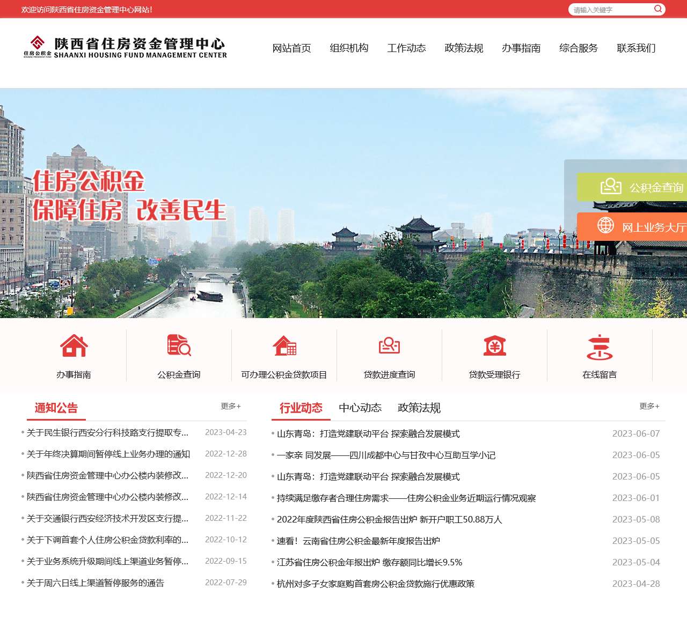The width and height of the screenshot is (687, 626).
Task: Click 更多+ beside 通知公告
Action: [x=231, y=406]
